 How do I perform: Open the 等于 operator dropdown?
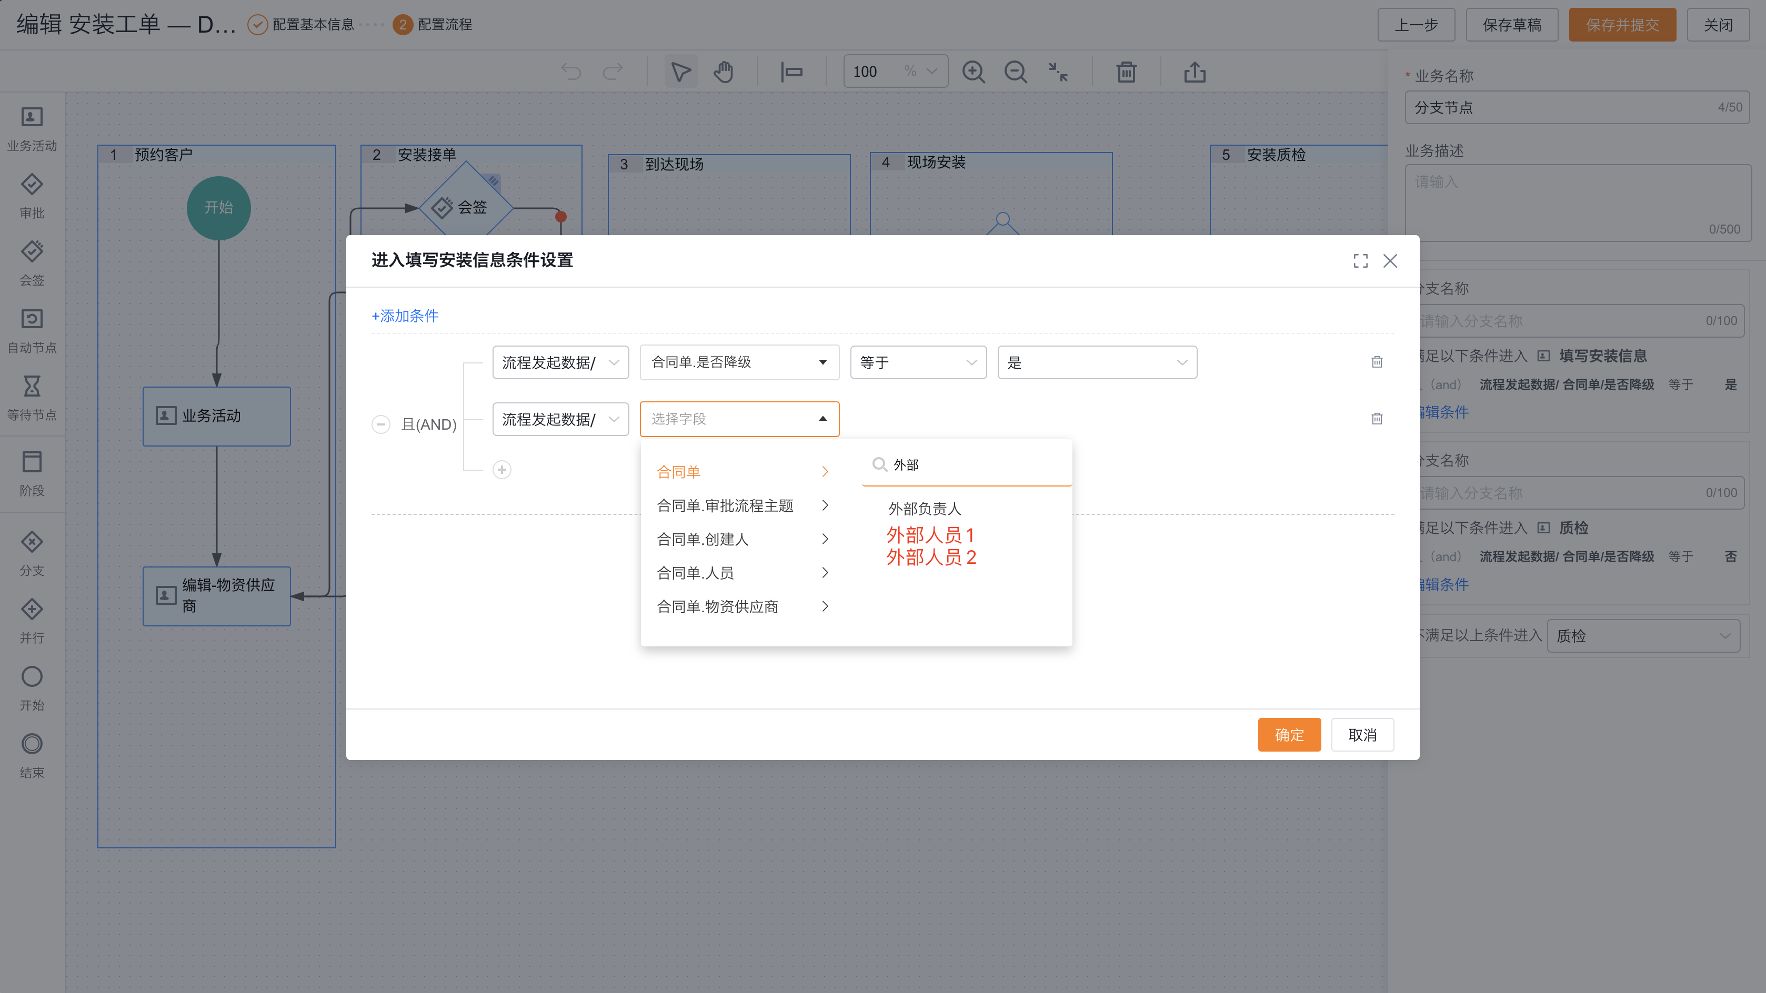tap(919, 362)
